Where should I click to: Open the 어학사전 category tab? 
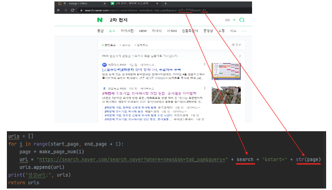127,31
